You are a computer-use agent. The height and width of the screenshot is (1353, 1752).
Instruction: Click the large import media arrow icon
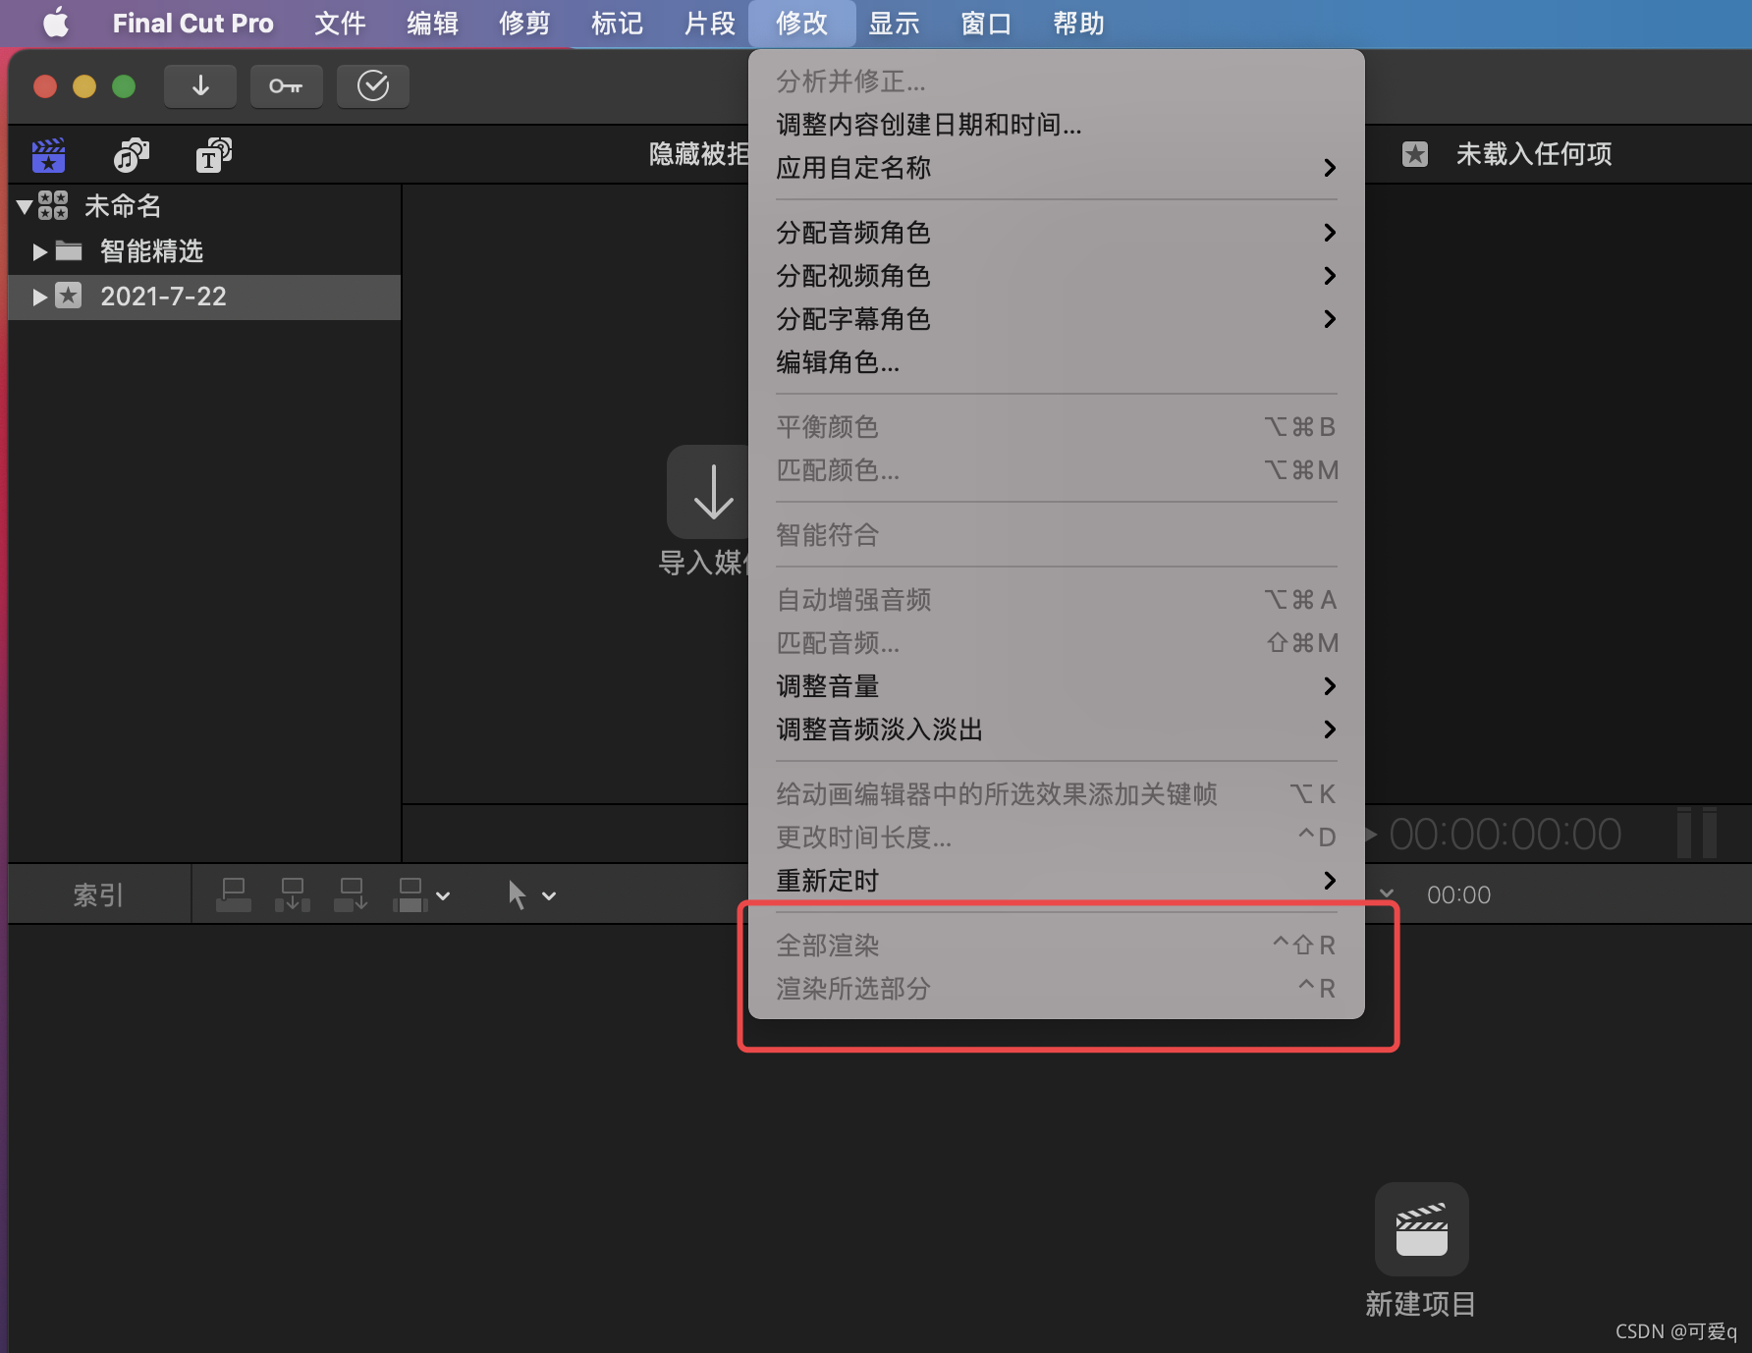709,492
